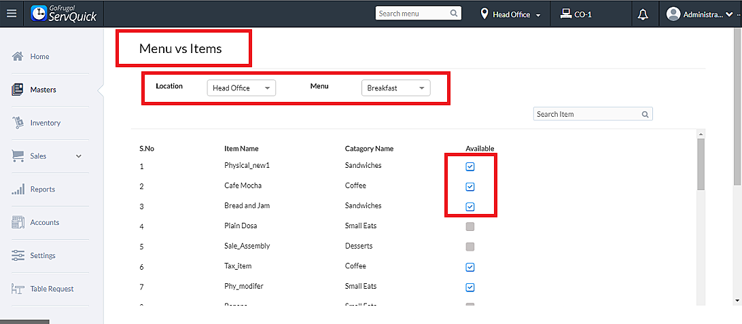
Task: Enable availability for Plain Dosa
Action: pos(470,226)
